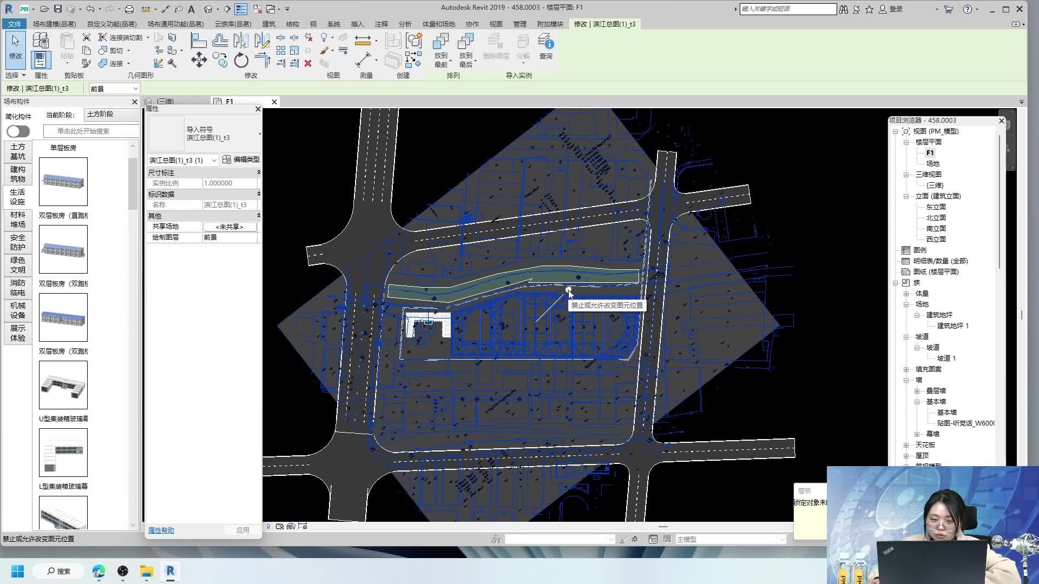Click the Mirror - Pick Axis icon
1039x584 pixels.
coord(241,40)
